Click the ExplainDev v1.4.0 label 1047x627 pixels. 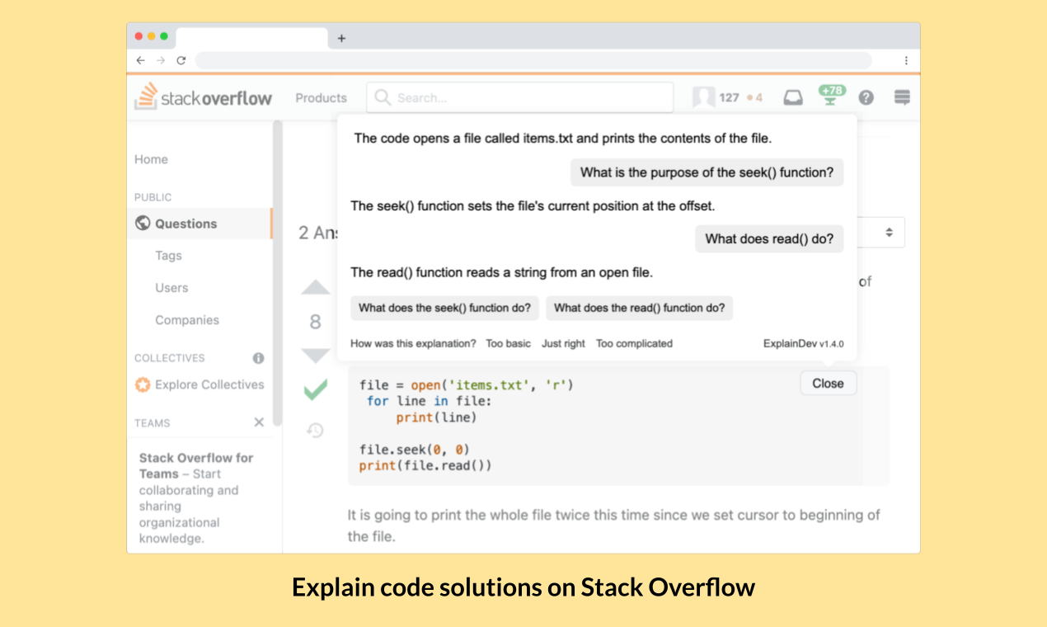803,343
